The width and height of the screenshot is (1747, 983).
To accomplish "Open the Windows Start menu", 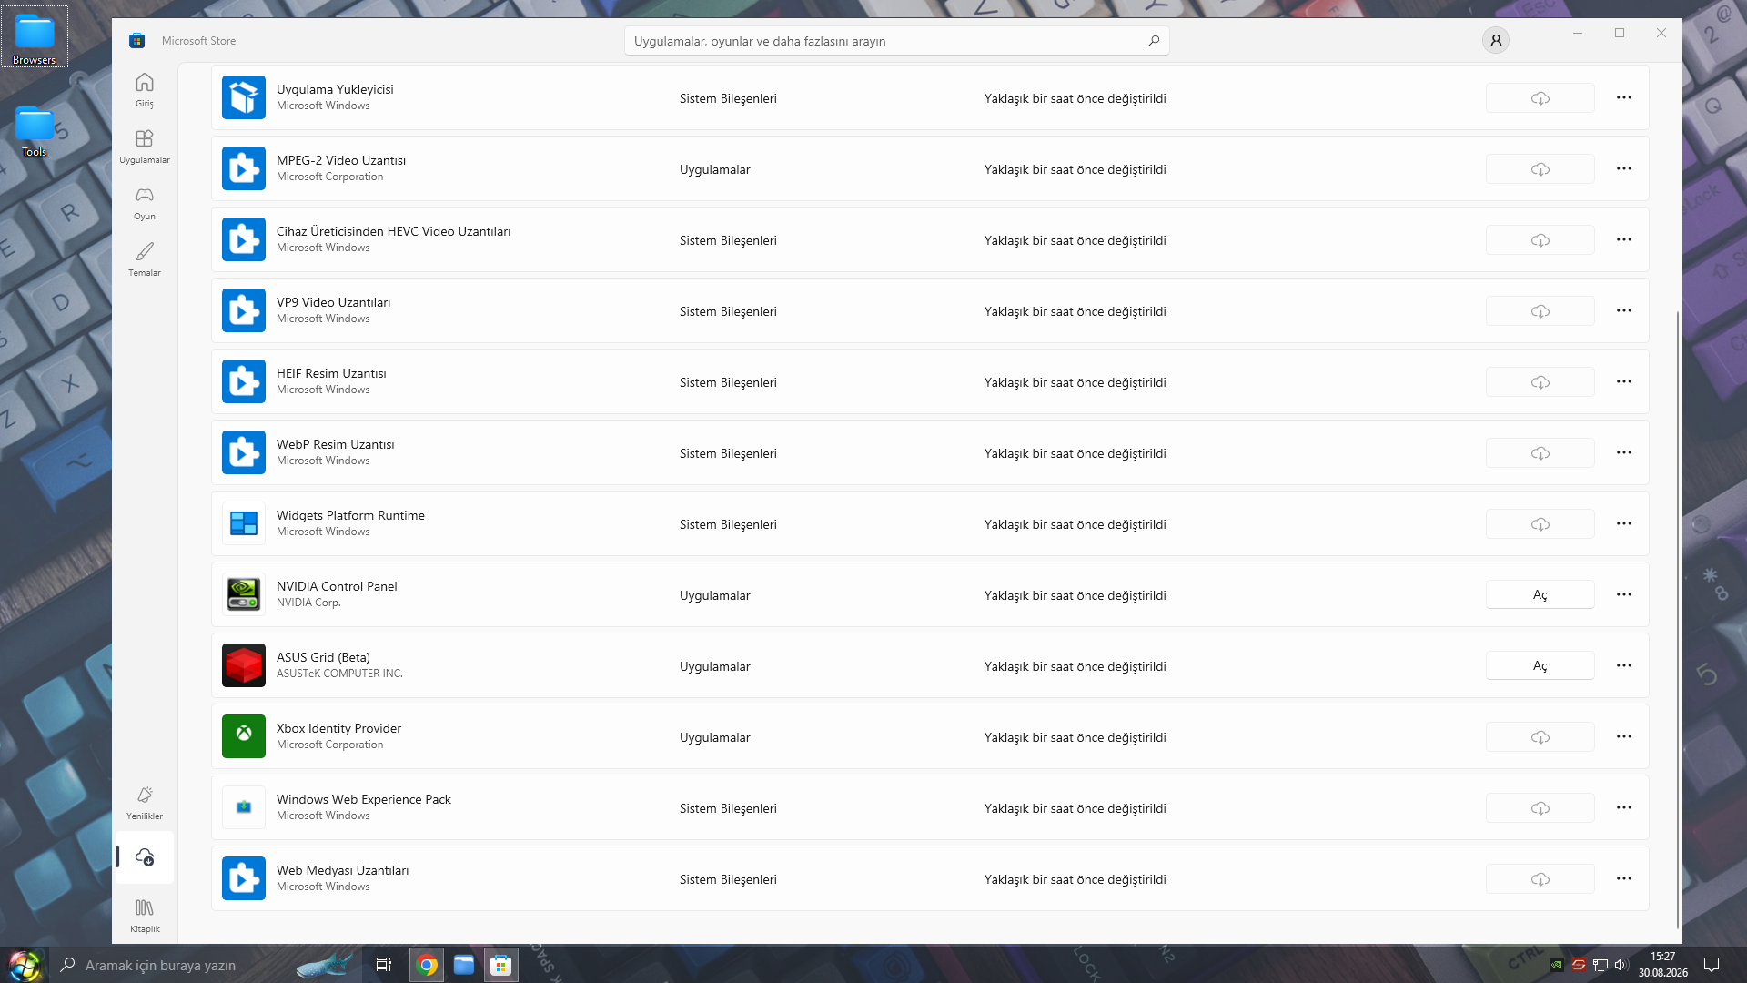I will [25, 965].
